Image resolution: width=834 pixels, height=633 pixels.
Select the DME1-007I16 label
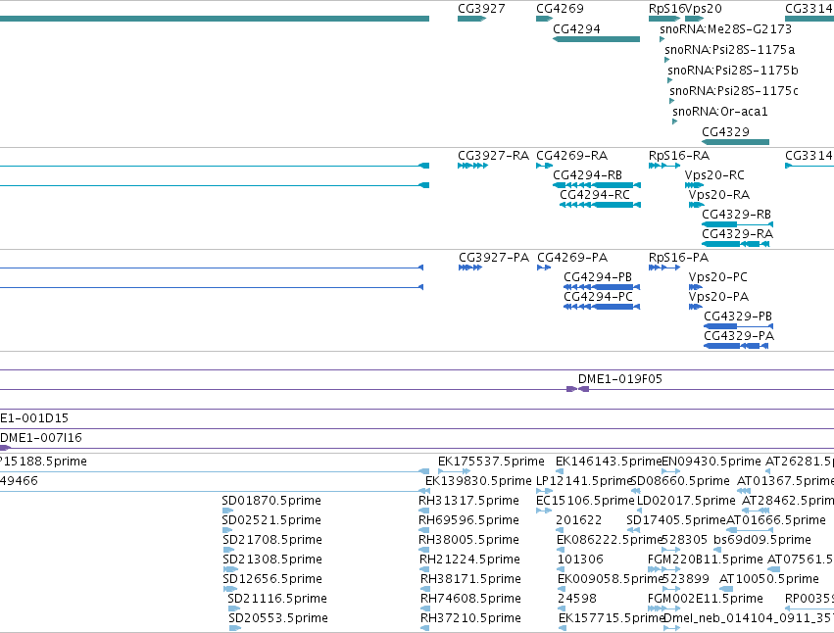(41, 438)
